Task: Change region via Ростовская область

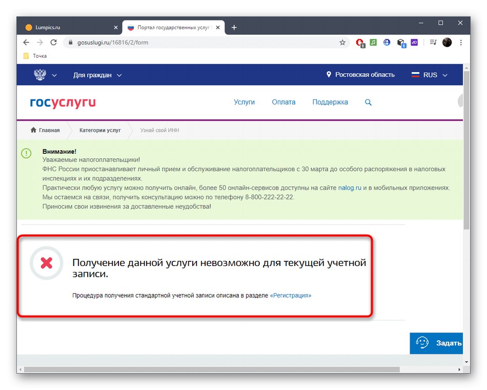Action: pos(364,75)
